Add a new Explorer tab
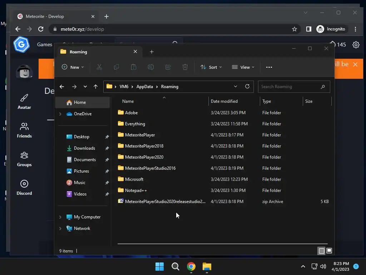The height and width of the screenshot is (275, 366). pos(152,52)
